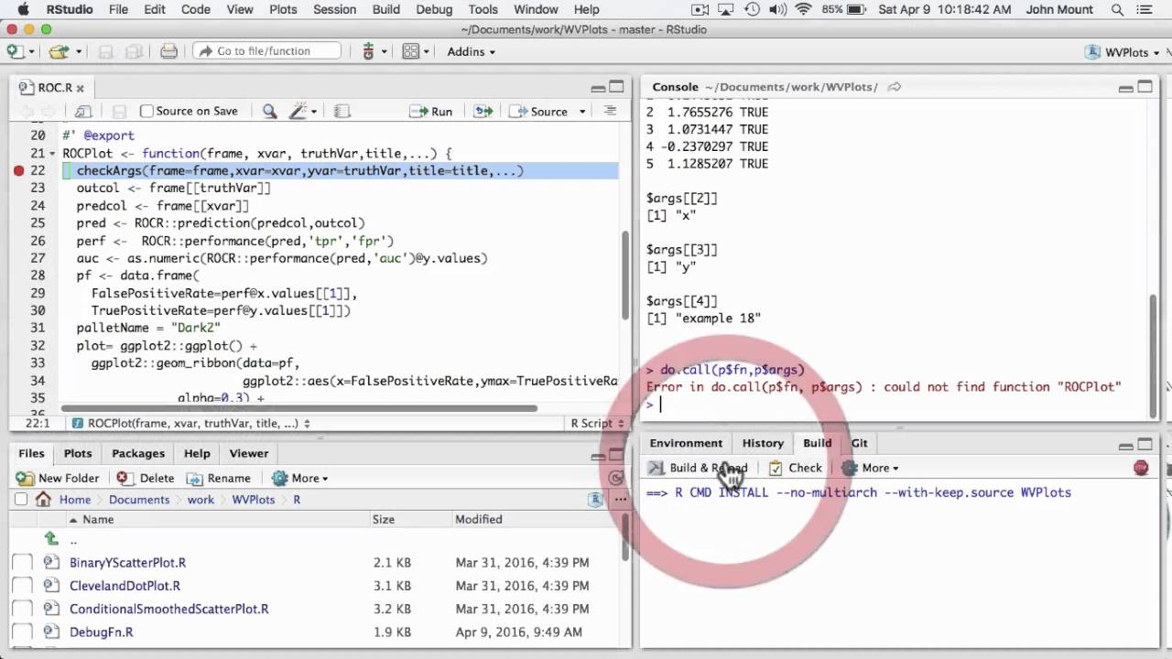Image resolution: width=1172 pixels, height=659 pixels.
Task: Switch to the Environment tab
Action: click(686, 443)
